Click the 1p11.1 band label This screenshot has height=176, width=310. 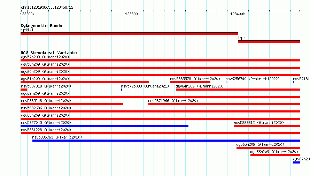click(27, 30)
